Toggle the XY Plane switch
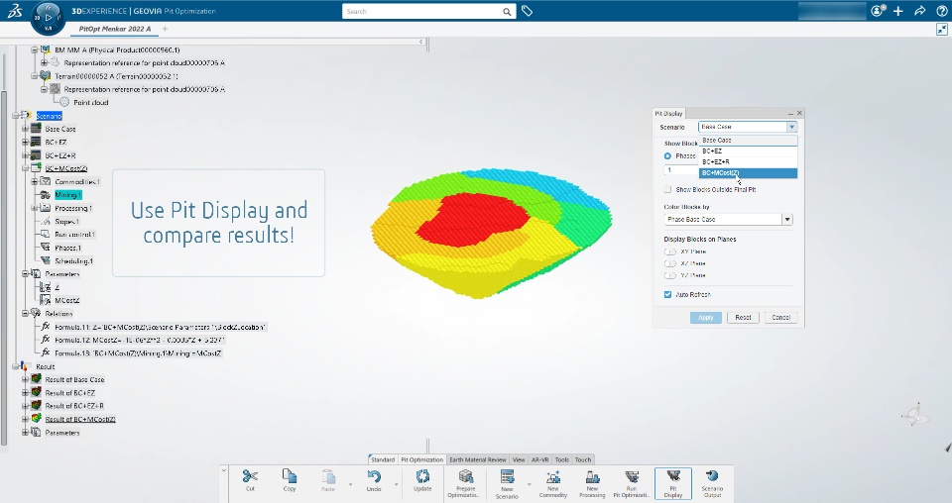 tap(670, 251)
